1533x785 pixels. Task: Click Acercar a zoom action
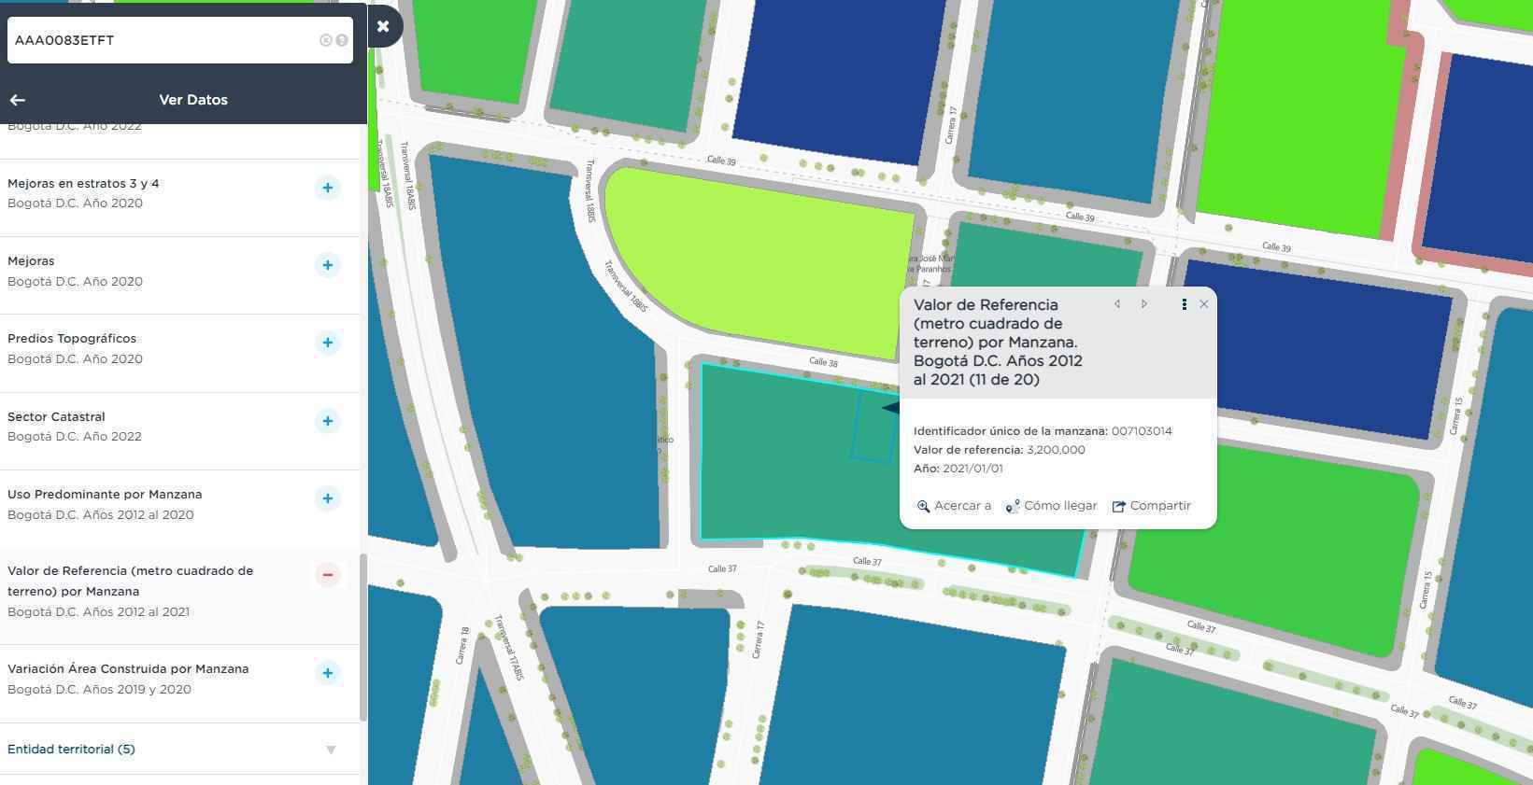coord(954,506)
